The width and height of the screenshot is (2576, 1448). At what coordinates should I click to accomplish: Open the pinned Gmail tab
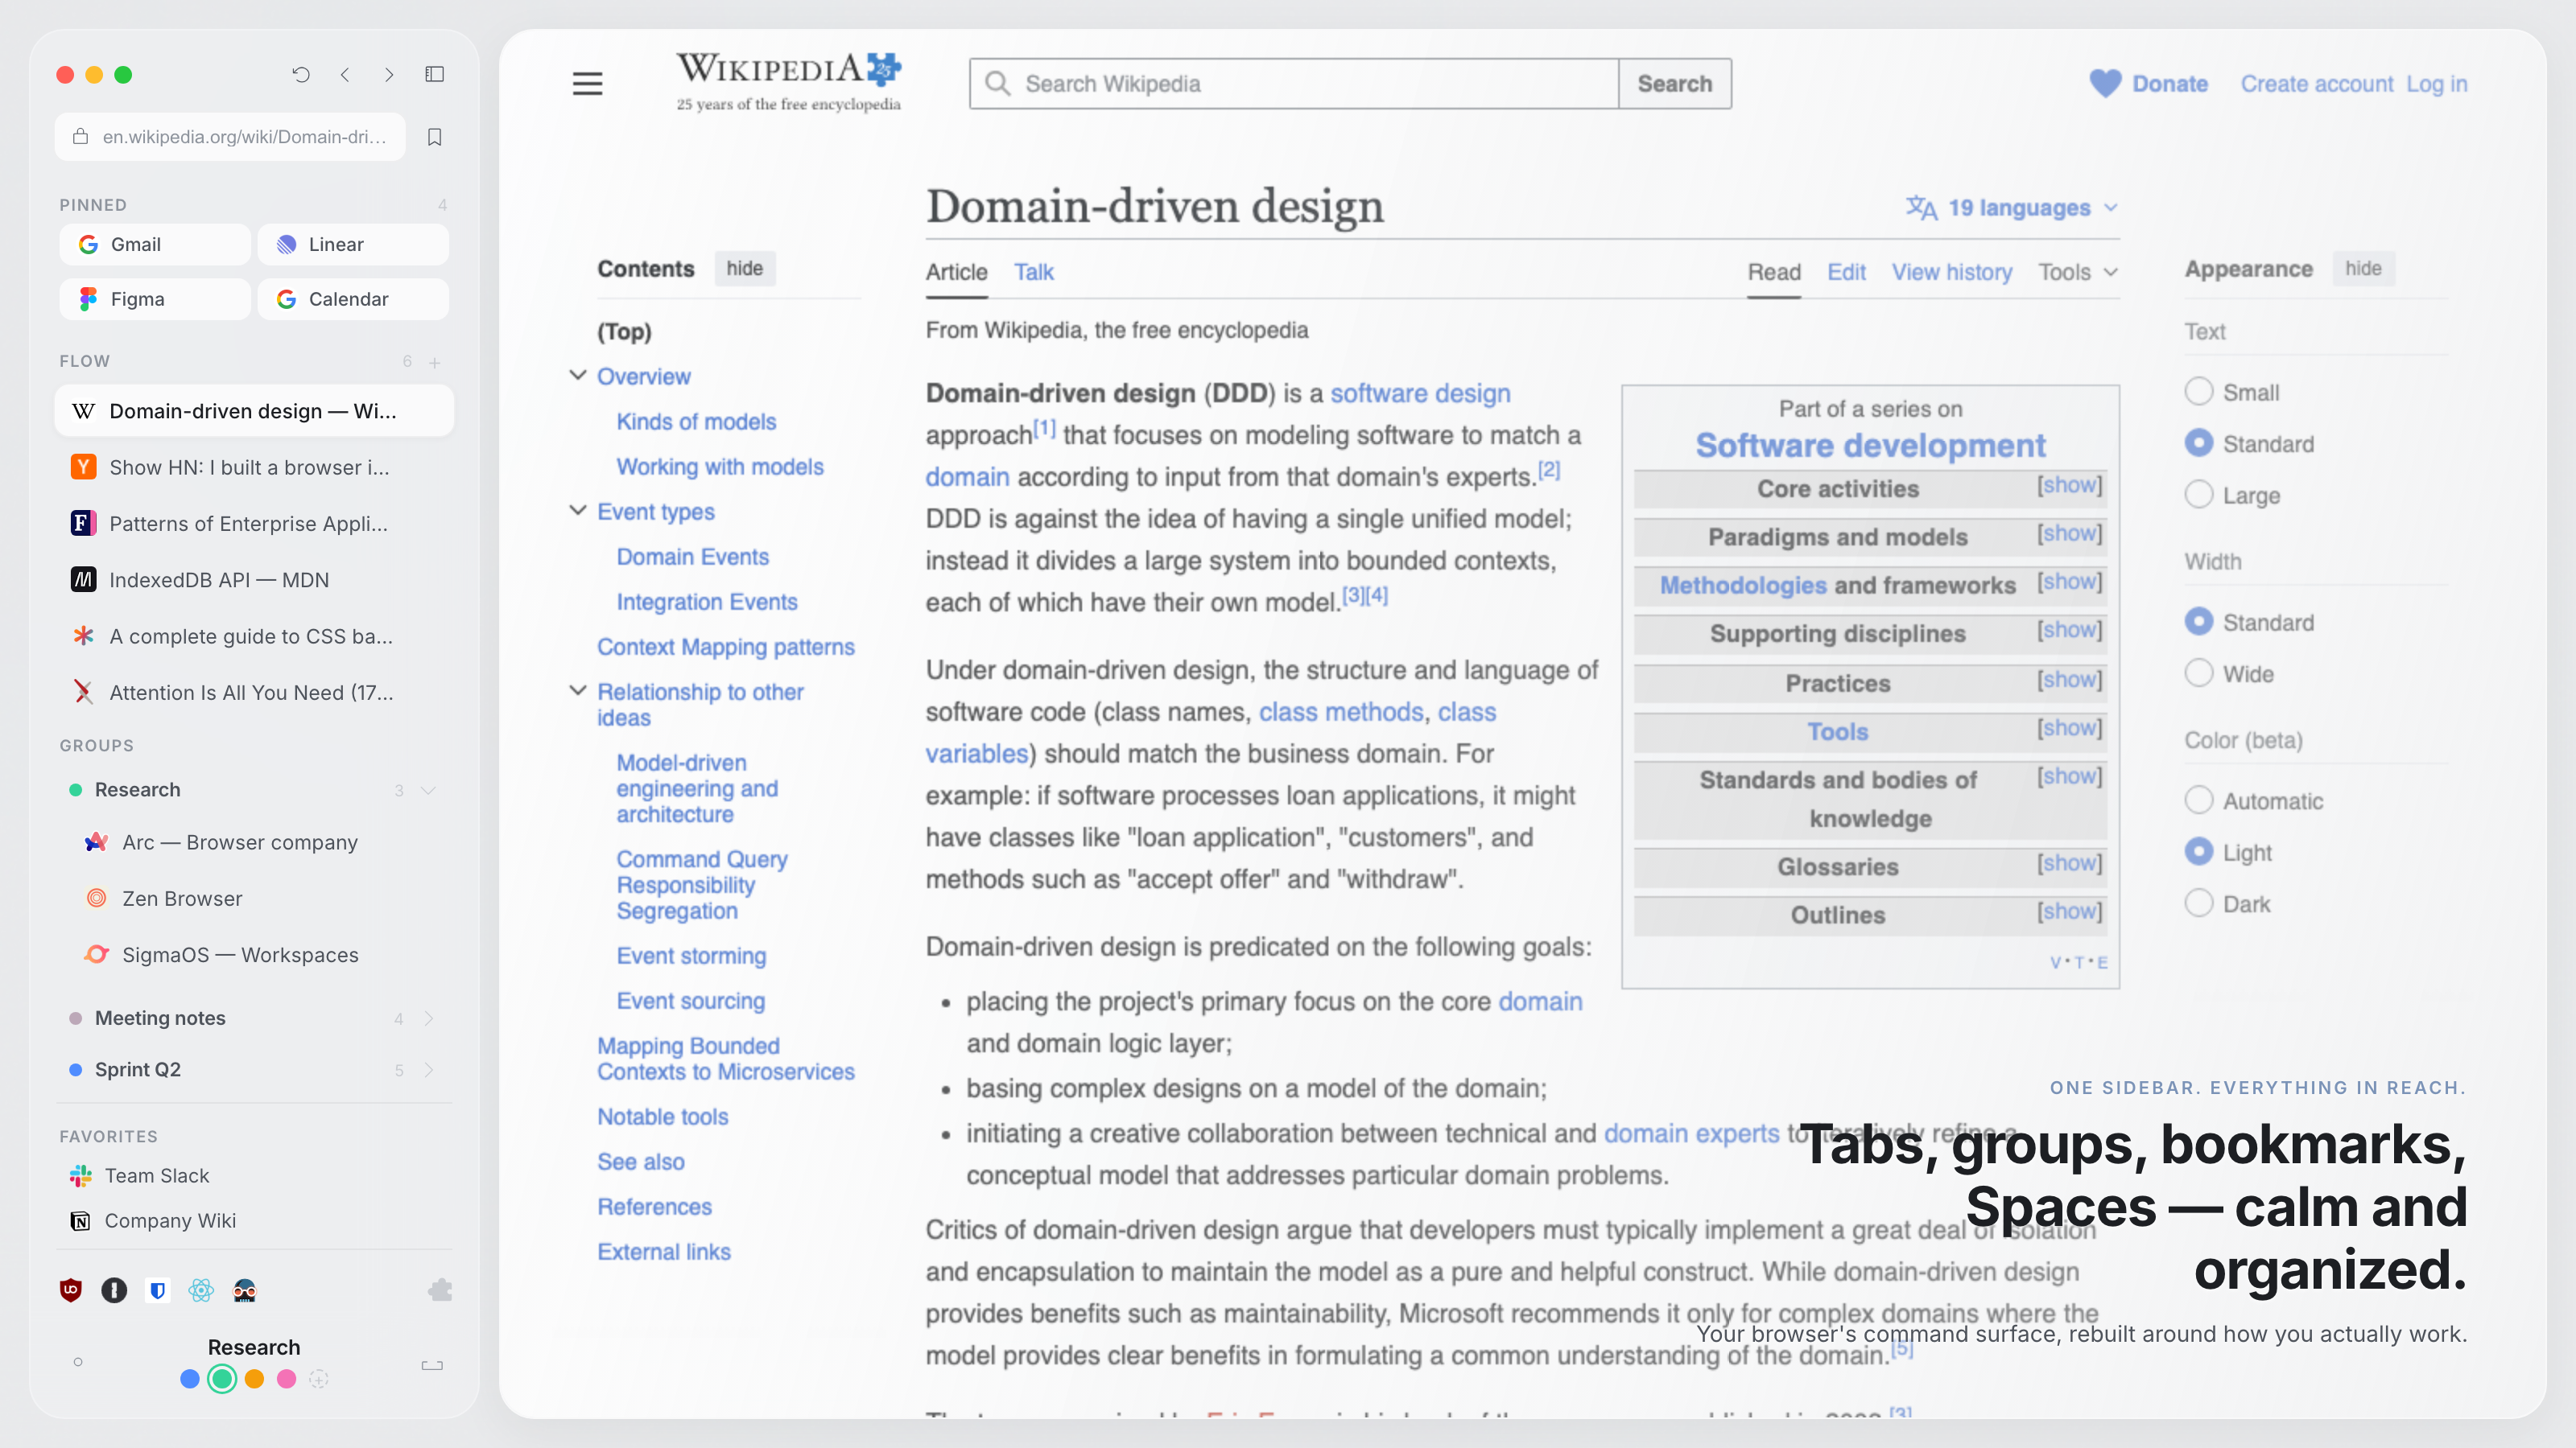(154, 245)
